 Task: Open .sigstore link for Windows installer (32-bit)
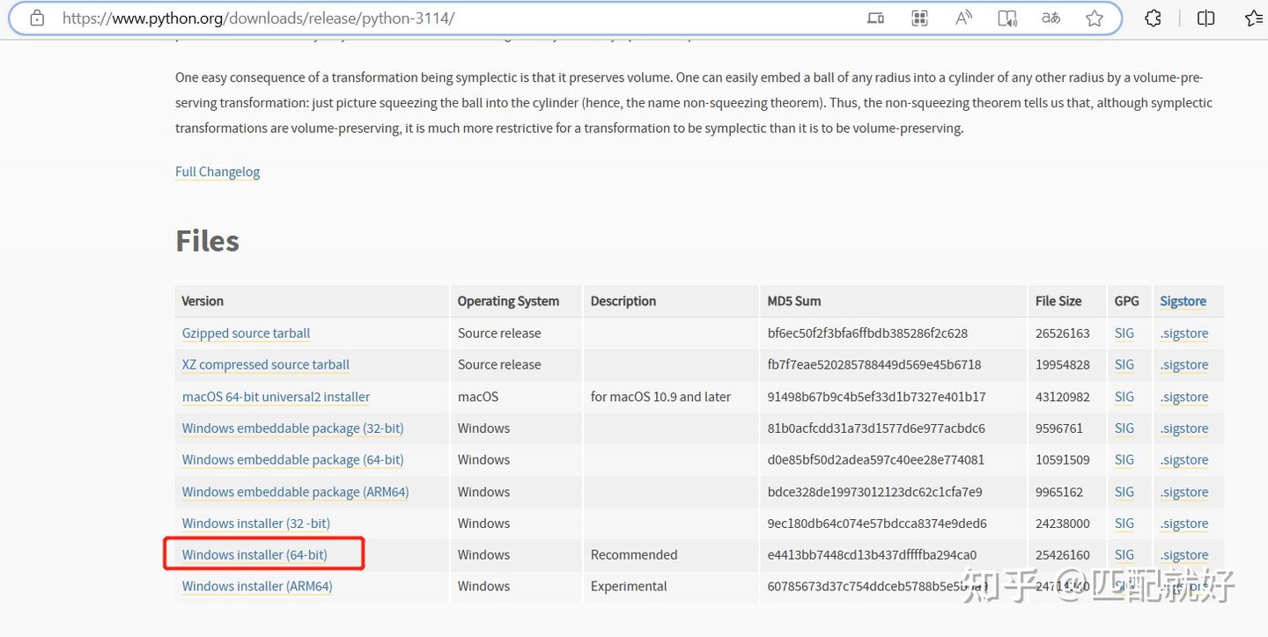click(1184, 524)
